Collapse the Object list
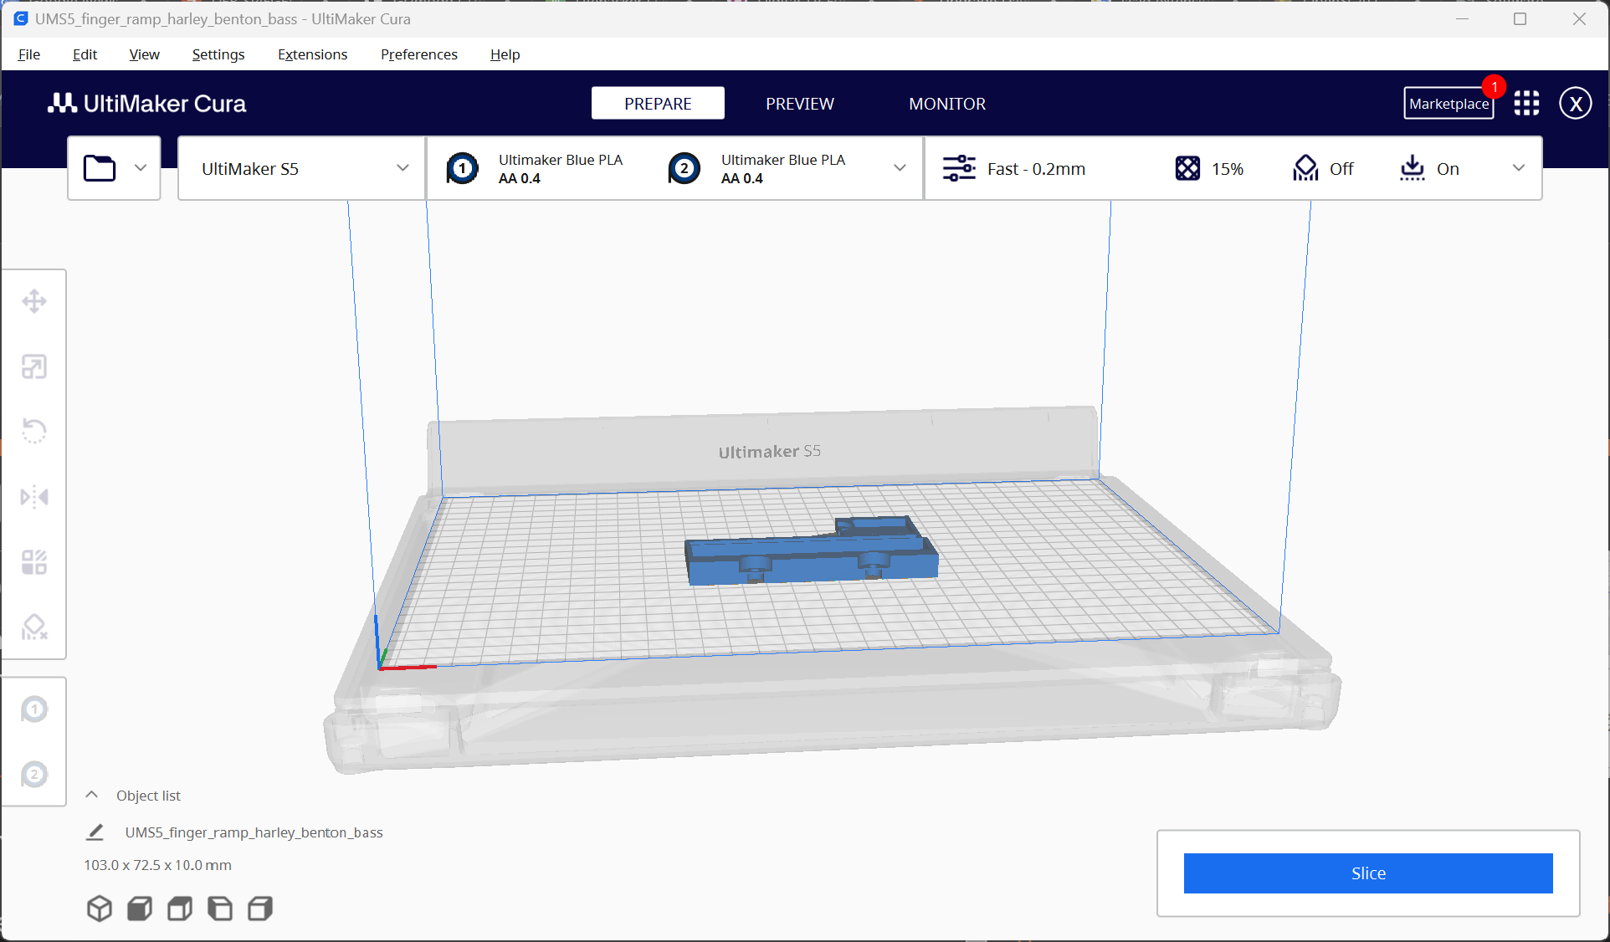1610x942 pixels. [92, 795]
